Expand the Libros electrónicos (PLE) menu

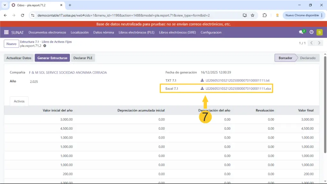(136, 32)
